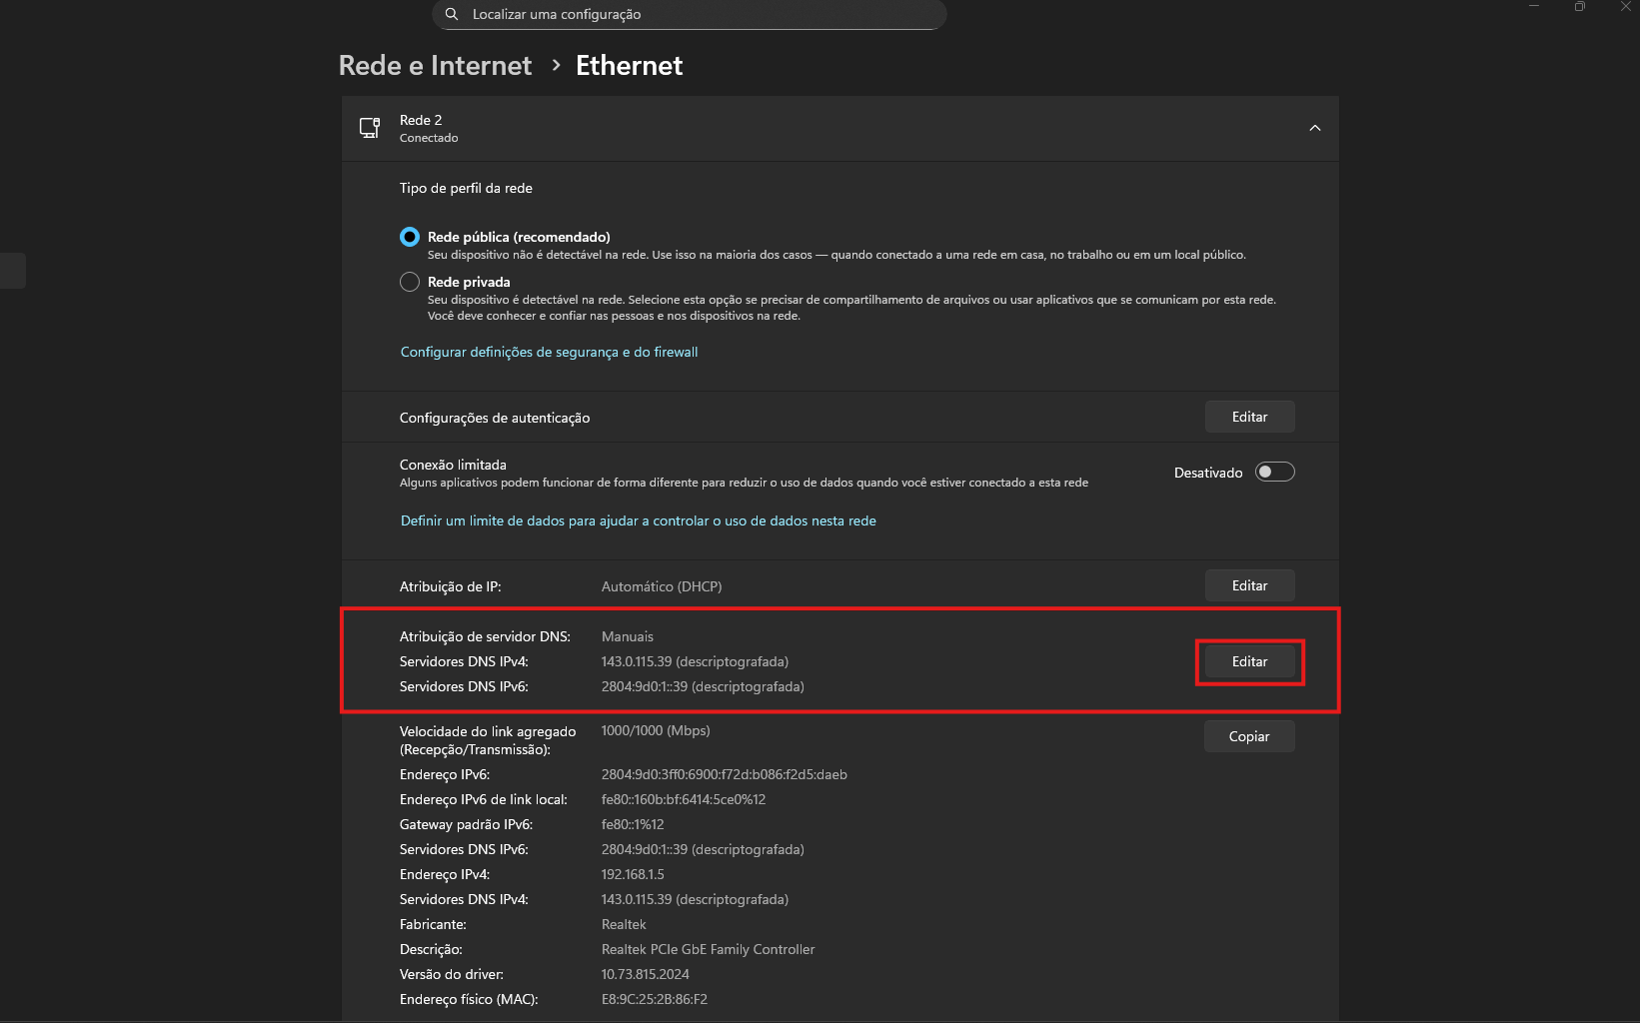Collapse the Rede 2 section chevron
The image size is (1640, 1023).
point(1315,128)
